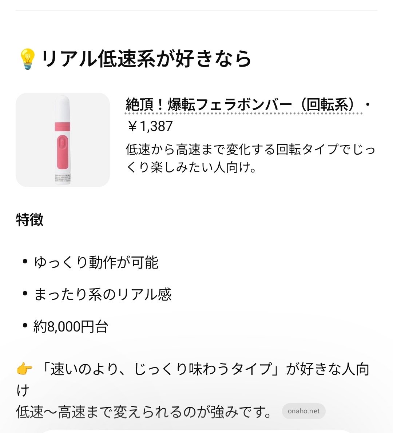Screen dimensions: 393x433
Task: Click the product description starting 低速から高速まで
Action: click(250, 158)
